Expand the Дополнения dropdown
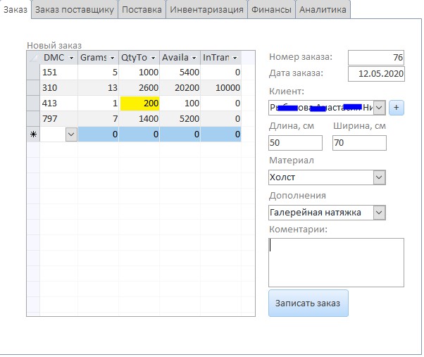Image resolution: width=424 pixels, height=357 pixels. [380, 213]
